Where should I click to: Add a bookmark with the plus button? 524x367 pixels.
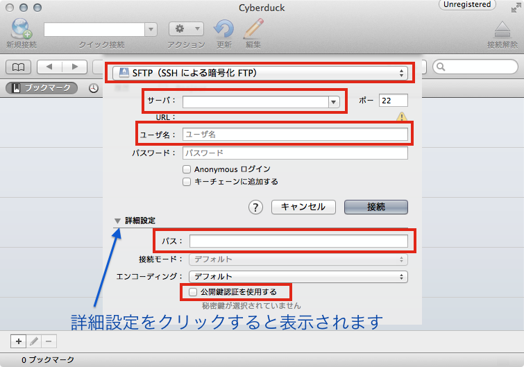tap(18, 341)
